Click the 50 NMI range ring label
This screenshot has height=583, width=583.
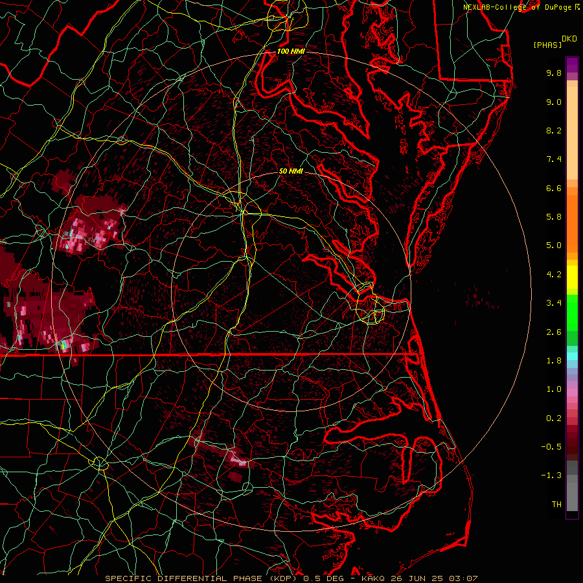tap(291, 171)
